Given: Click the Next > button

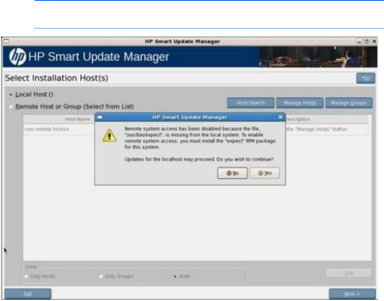Looking at the screenshot, I should (352, 294).
